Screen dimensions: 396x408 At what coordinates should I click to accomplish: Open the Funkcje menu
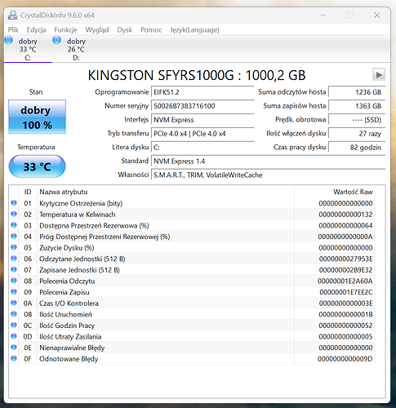click(x=65, y=29)
